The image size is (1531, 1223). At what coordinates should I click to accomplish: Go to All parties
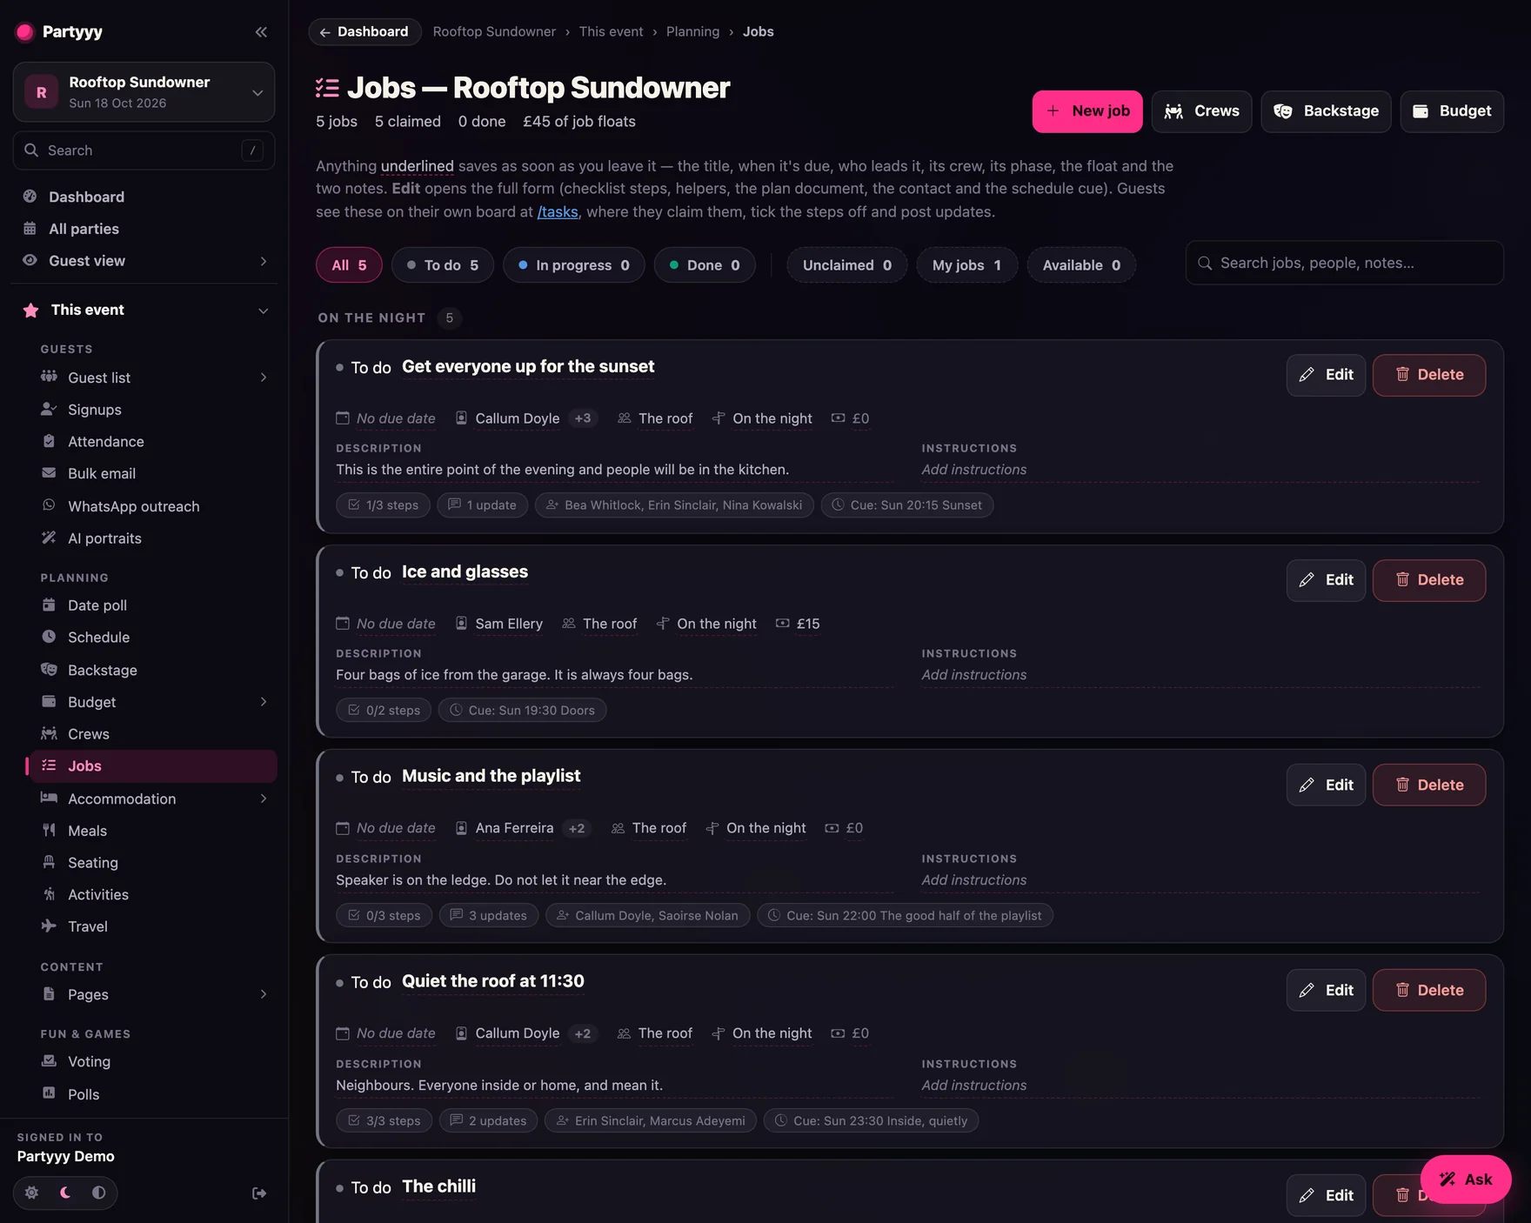click(84, 229)
